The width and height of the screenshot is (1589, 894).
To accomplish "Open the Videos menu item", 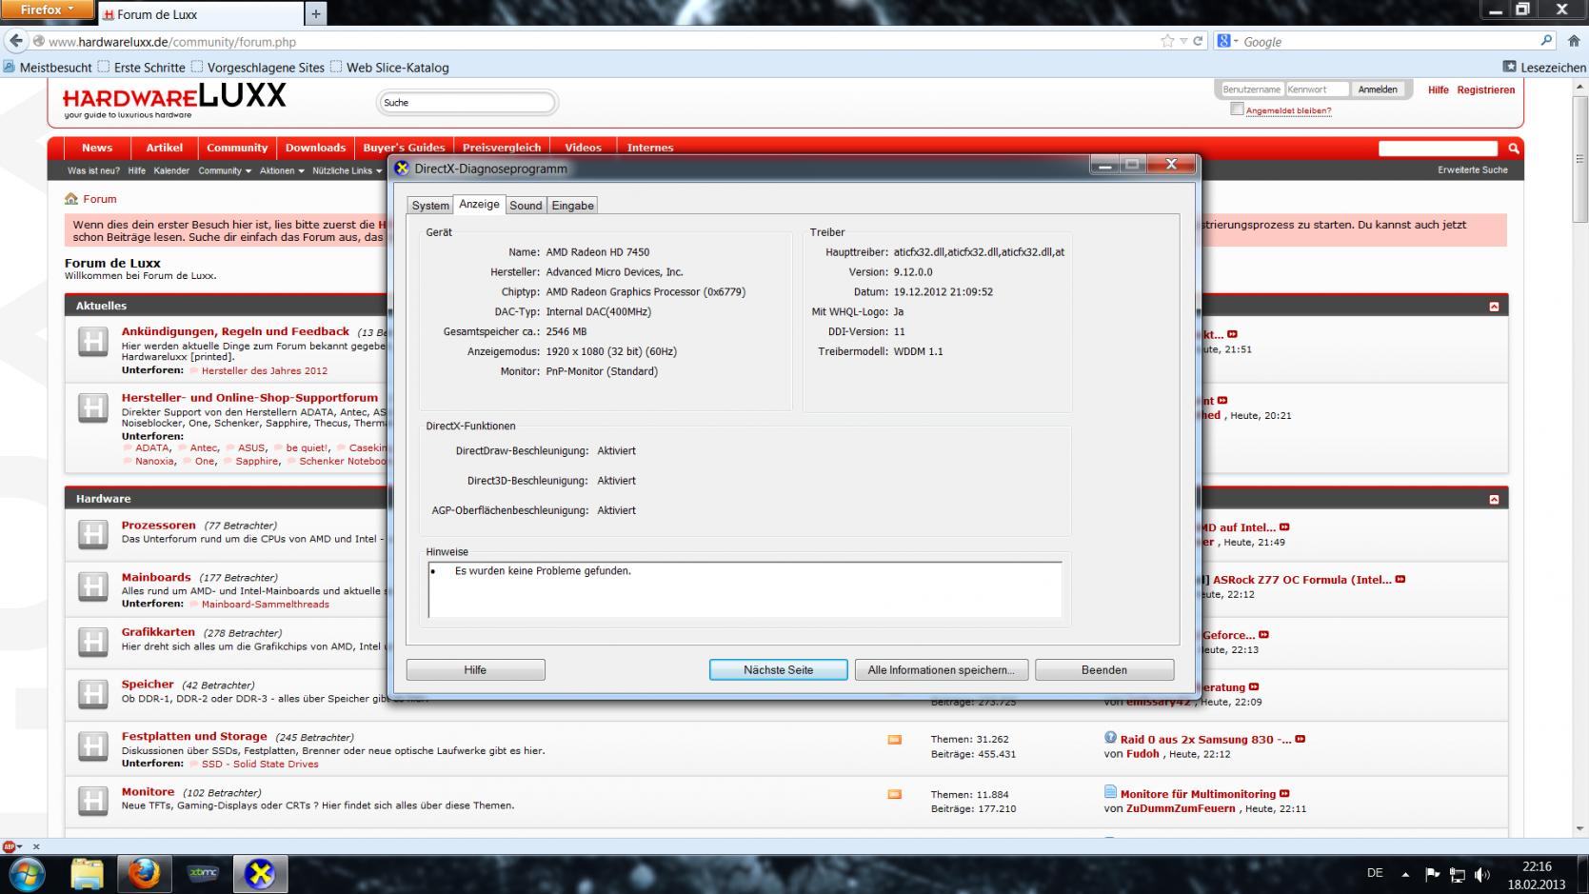I will pos(583,148).
